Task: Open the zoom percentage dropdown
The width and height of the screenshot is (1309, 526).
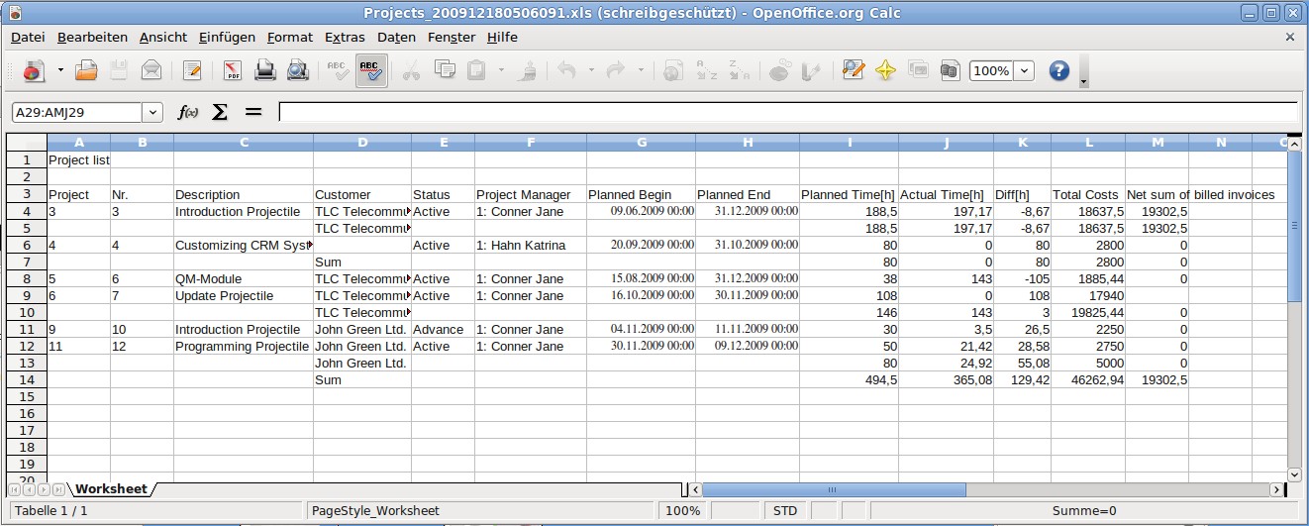Action: 1023,70
